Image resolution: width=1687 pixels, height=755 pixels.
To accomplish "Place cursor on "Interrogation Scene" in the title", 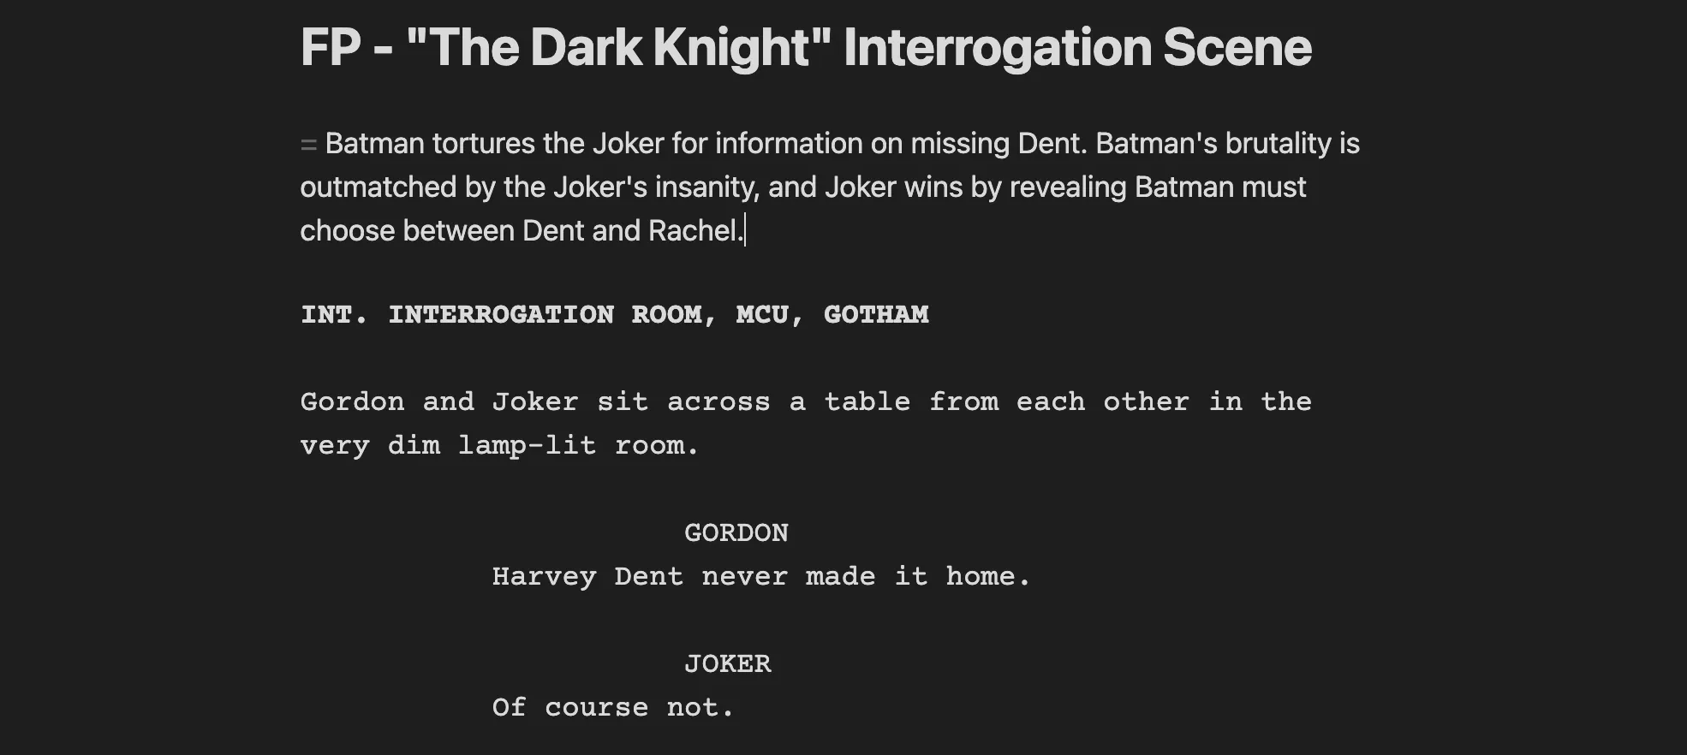I will pyautogui.click(x=1077, y=46).
